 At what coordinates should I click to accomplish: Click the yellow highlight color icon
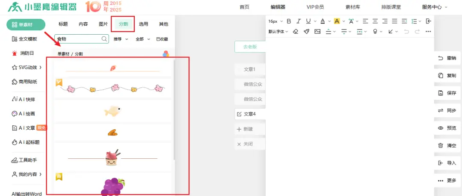pyautogui.click(x=337, y=21)
